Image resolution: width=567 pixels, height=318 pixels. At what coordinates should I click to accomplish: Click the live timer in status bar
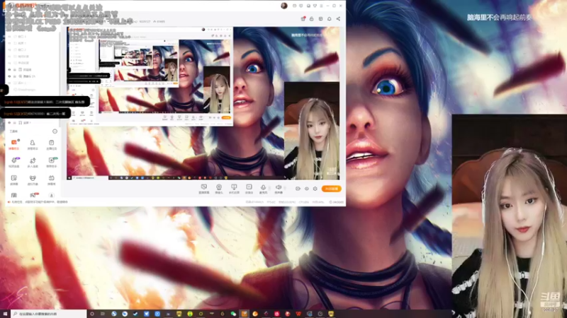(x=337, y=202)
